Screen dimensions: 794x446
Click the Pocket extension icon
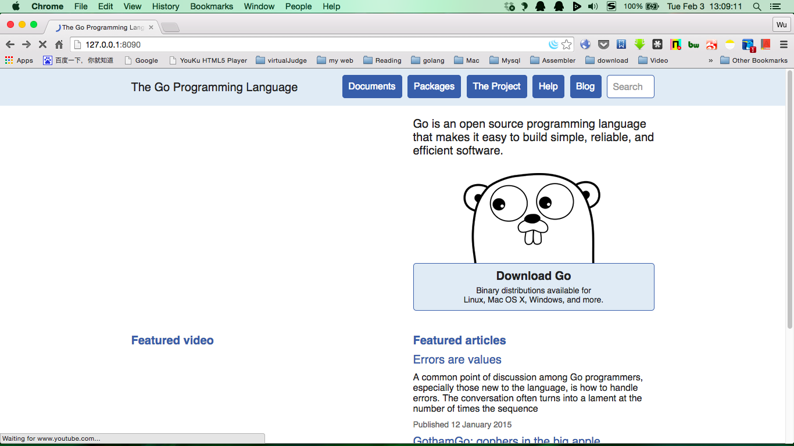(604, 45)
